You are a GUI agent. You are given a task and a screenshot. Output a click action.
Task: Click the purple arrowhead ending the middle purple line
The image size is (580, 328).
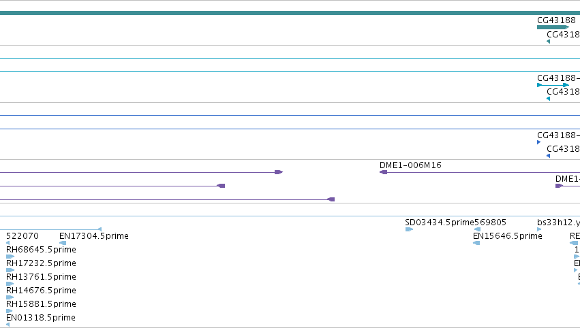221,186
